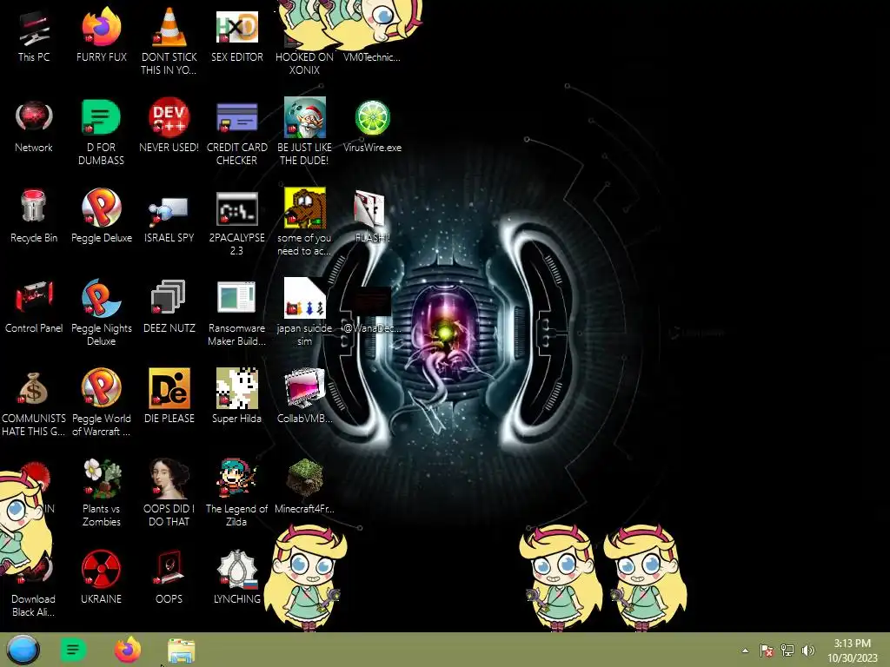Select the Network desktop icon
This screenshot has height=667, width=890.
tap(34, 117)
